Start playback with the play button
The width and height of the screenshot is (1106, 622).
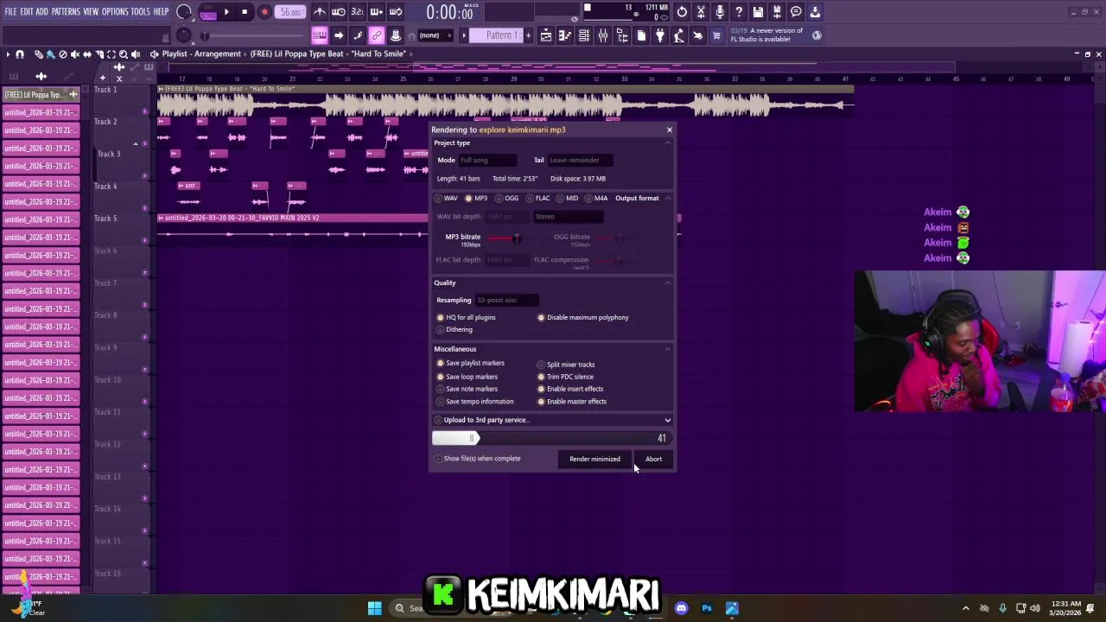(226, 12)
